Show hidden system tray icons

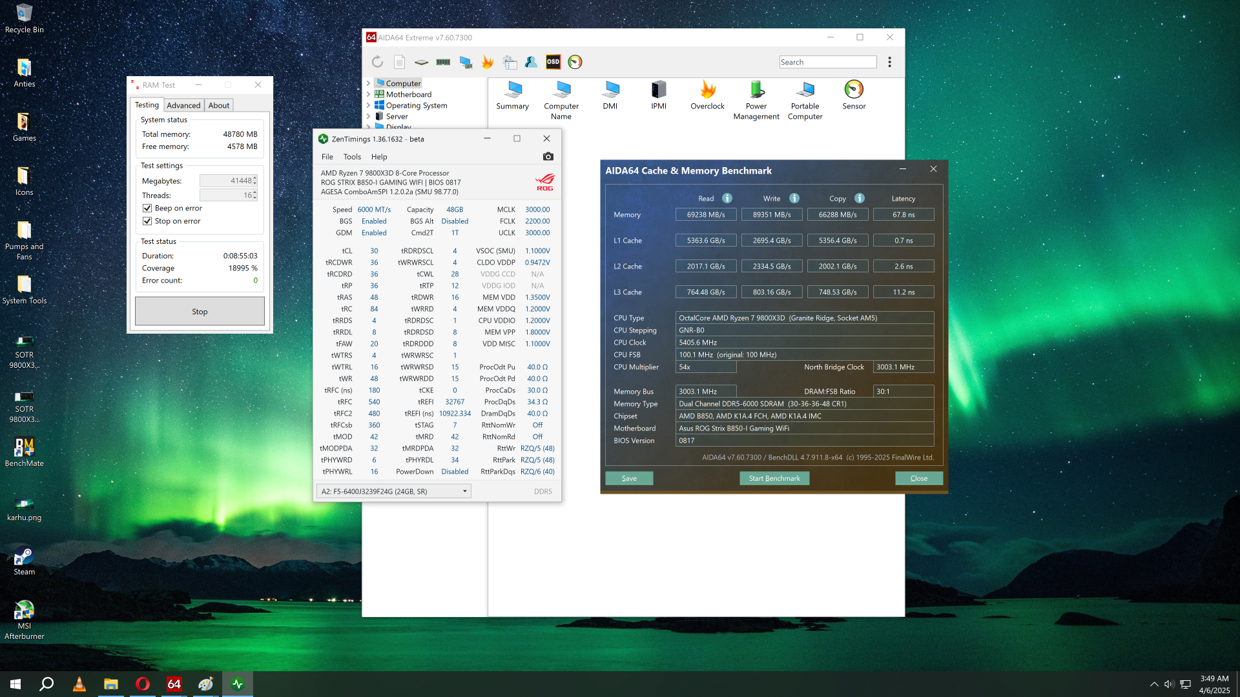(x=1154, y=684)
